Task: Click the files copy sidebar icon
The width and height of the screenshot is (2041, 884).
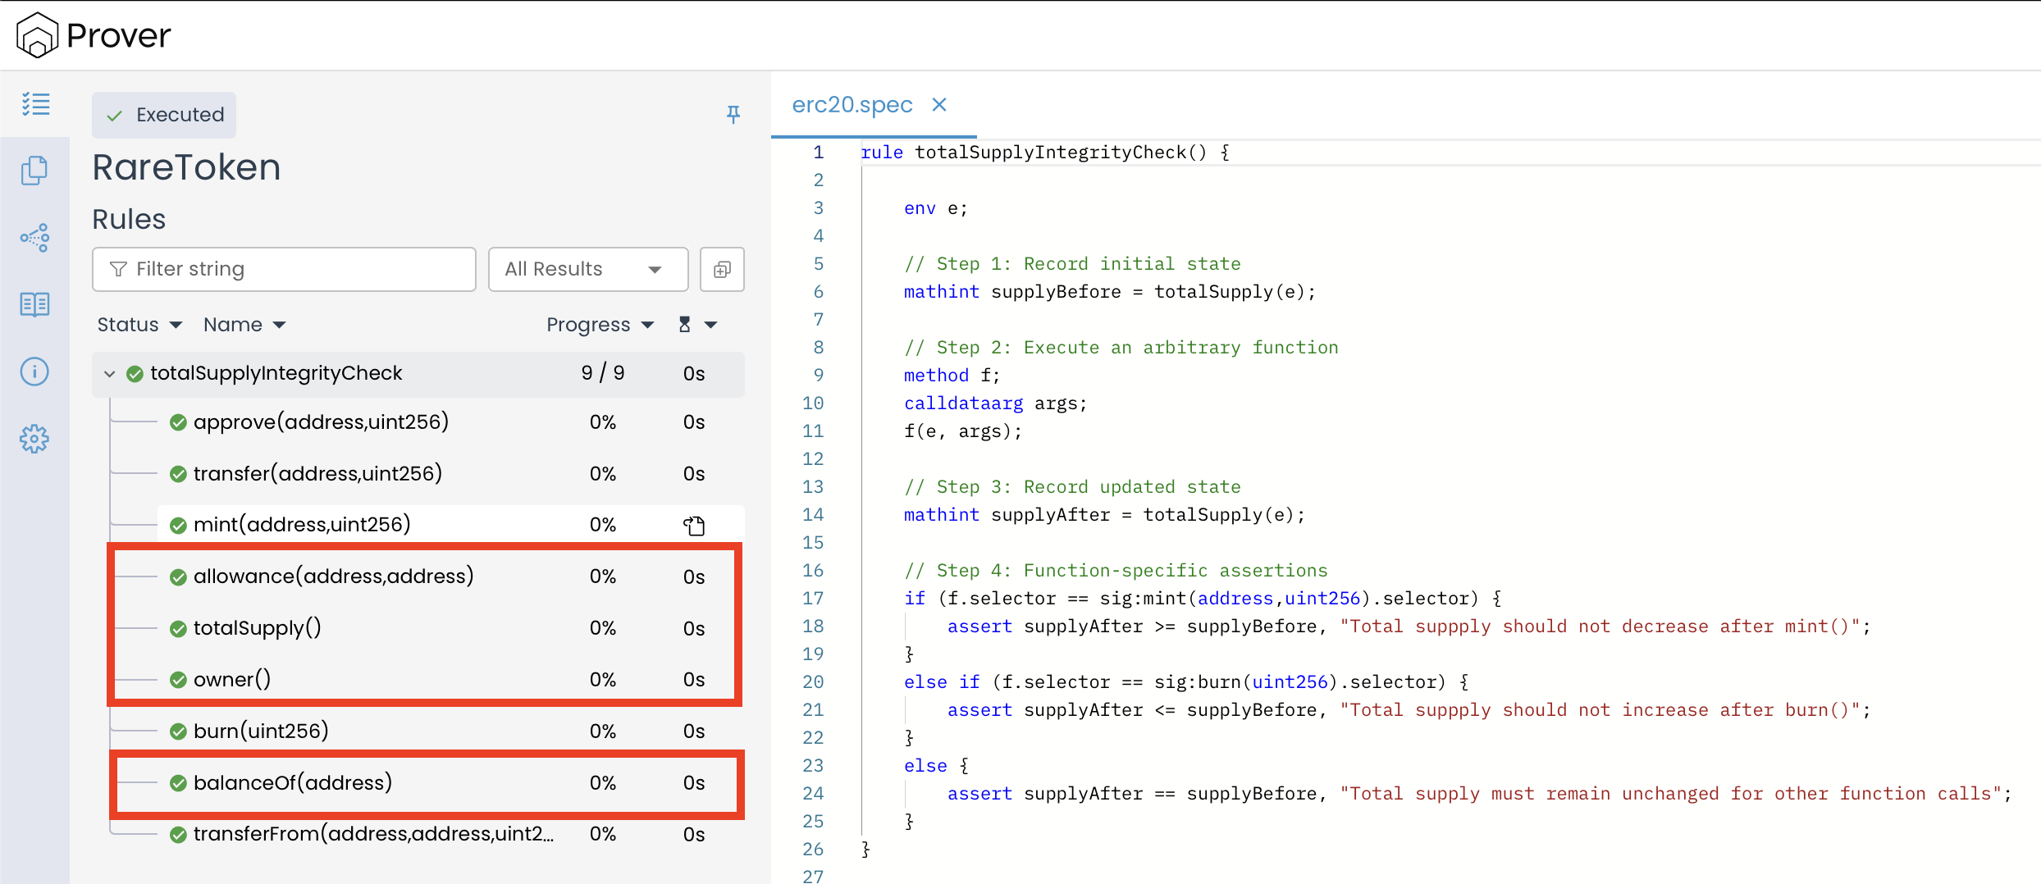Action: point(34,171)
